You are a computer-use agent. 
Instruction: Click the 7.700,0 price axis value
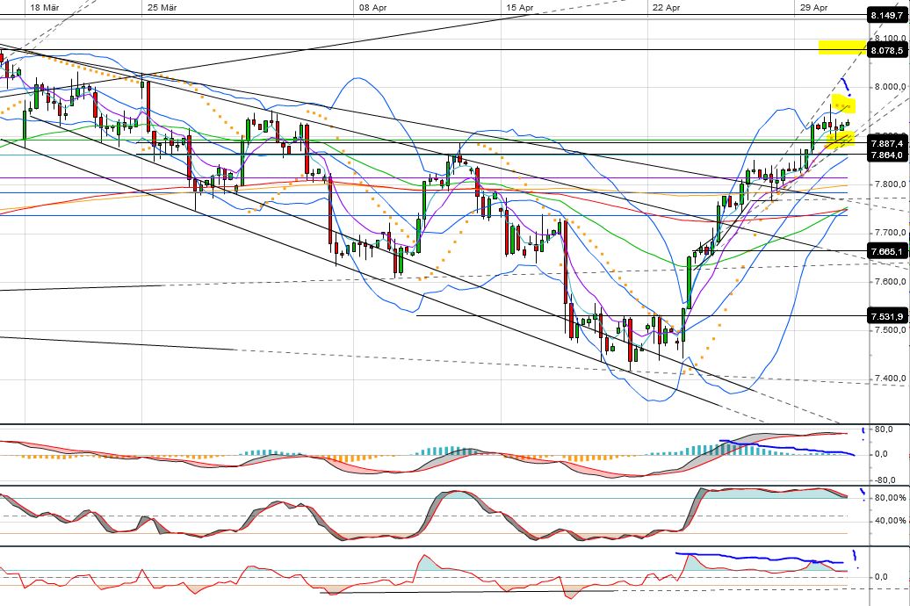click(x=891, y=233)
